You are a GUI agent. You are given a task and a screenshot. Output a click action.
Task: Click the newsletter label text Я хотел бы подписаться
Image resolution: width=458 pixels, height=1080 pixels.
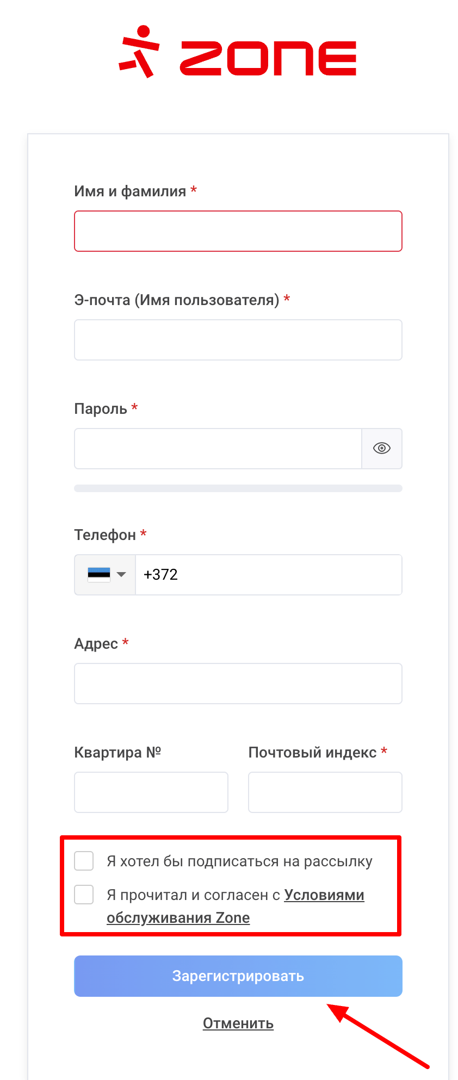239,861
